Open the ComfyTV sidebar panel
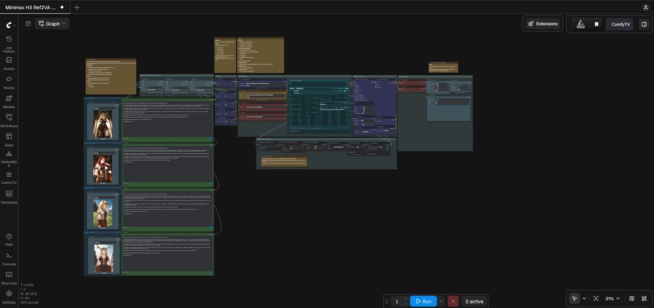This screenshot has width=654, height=308. 9,178
